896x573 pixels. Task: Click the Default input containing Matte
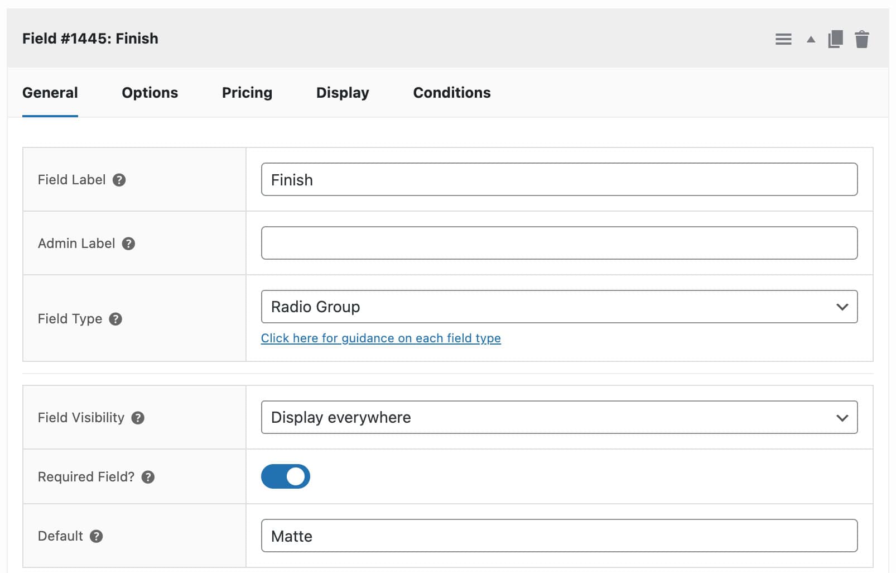559,536
